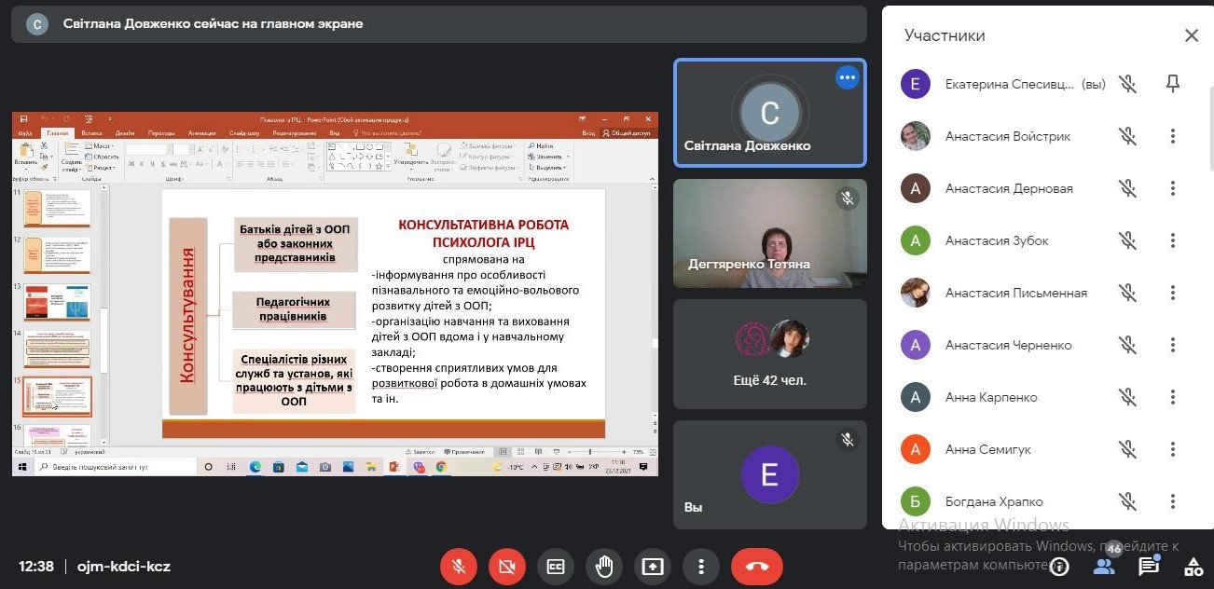1214x589 pixels.
Task: Close the Участники side panel
Action: [x=1191, y=35]
